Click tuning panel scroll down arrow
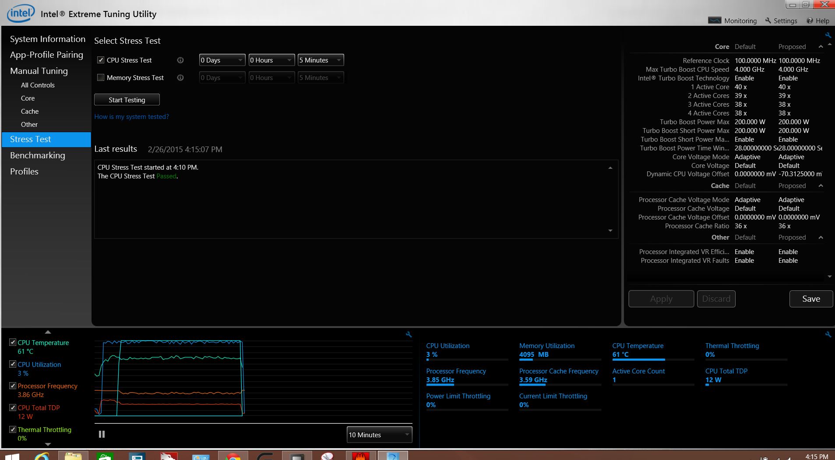The height and width of the screenshot is (460, 835). click(x=829, y=276)
